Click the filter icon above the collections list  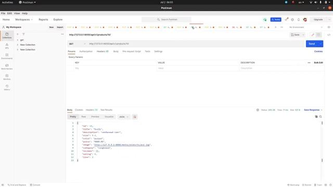pos(23,34)
